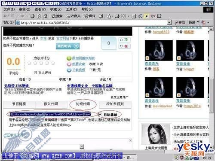Click the plus badge on houyu2014's thumbnail
This screenshot has height=161, width=215.
(x=178, y=95)
